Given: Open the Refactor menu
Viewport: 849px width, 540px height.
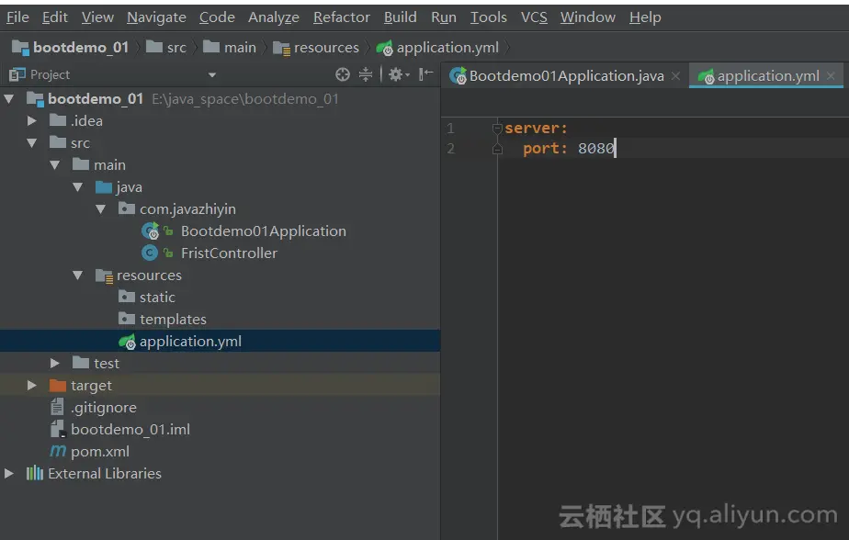Looking at the screenshot, I should 342,17.
